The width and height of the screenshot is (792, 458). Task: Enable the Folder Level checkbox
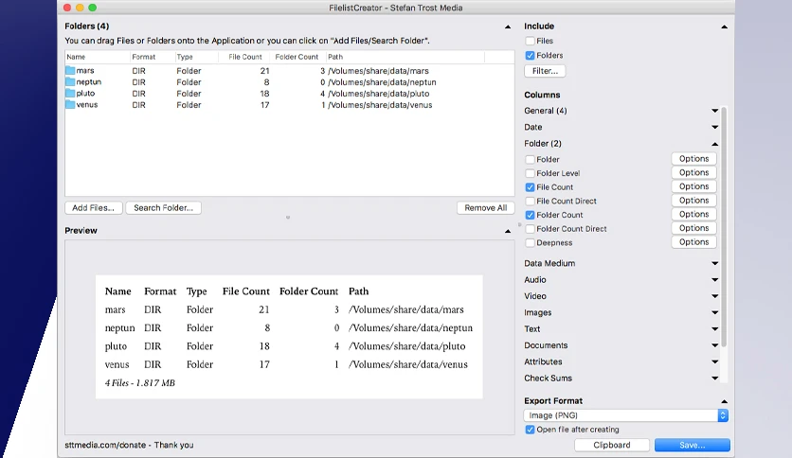pyautogui.click(x=530, y=173)
